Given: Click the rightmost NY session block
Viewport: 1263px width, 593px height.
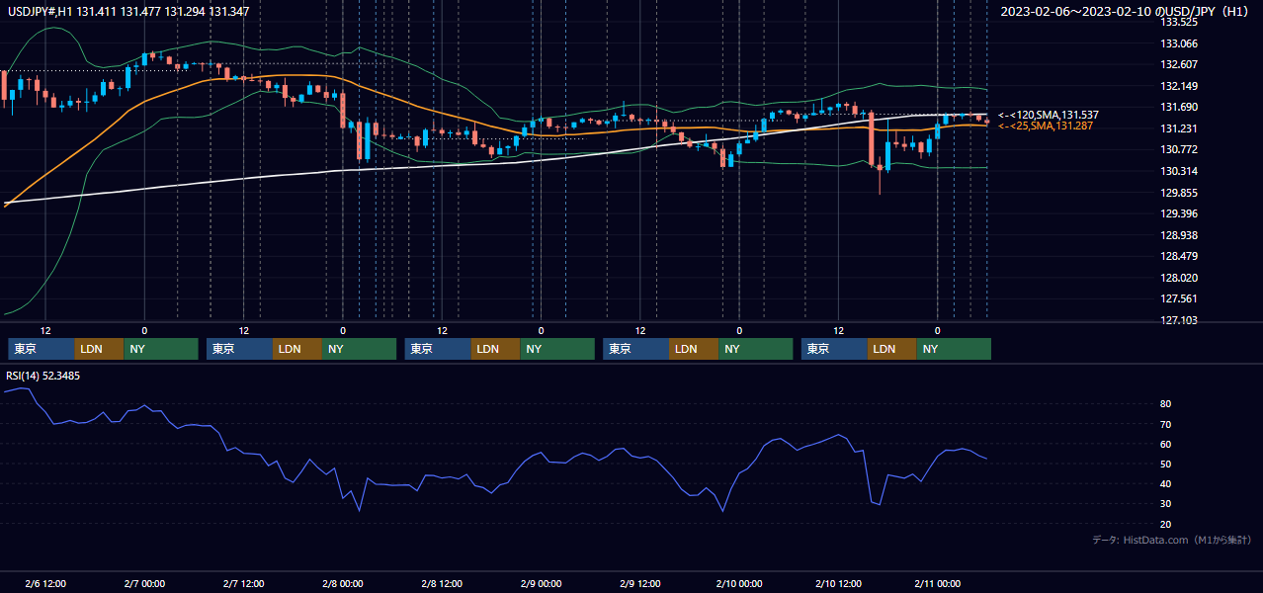Looking at the screenshot, I should (x=954, y=349).
